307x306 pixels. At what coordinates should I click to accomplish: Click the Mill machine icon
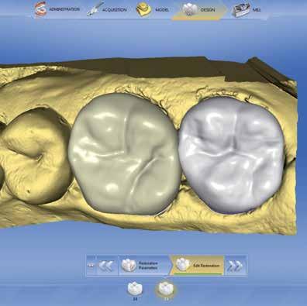click(241, 10)
